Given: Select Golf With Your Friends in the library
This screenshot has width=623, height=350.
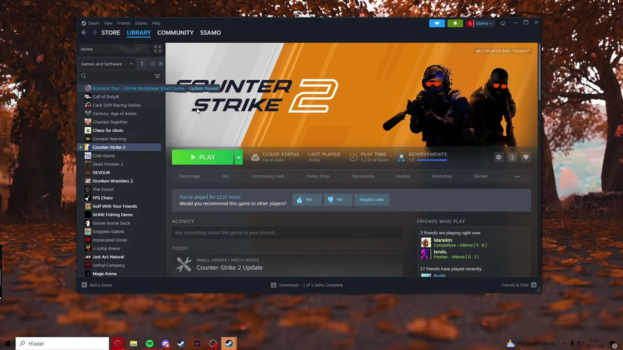Looking at the screenshot, I should tap(114, 206).
